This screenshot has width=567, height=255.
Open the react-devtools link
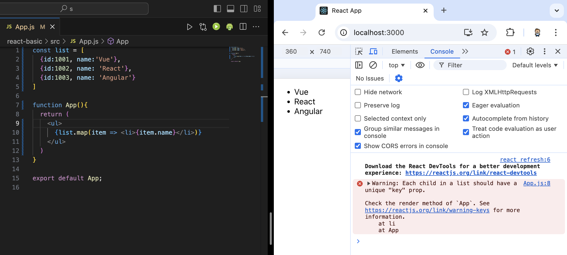pyautogui.click(x=471, y=173)
